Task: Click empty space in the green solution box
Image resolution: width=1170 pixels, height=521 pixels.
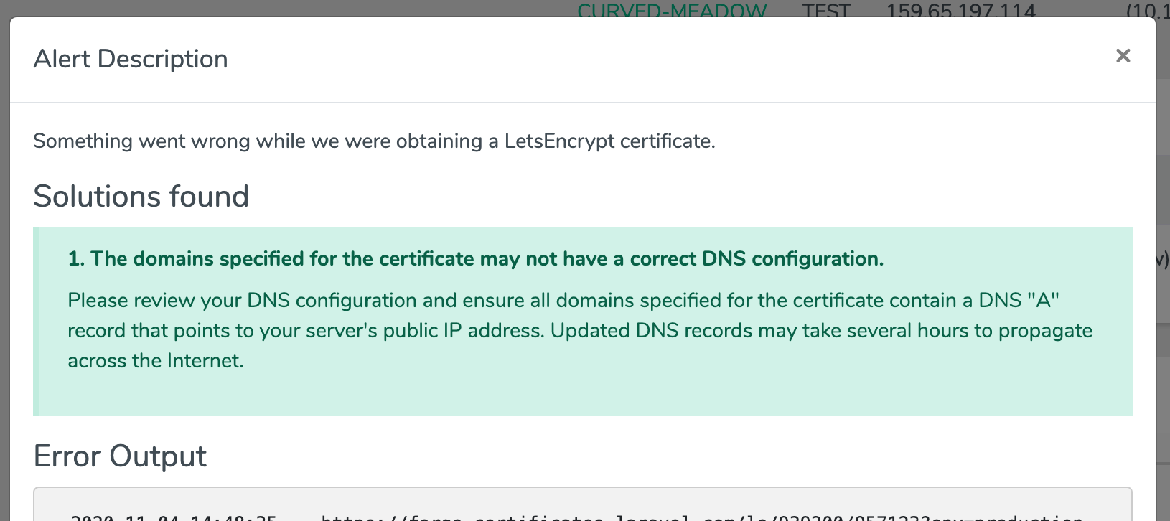Action: [x=646, y=393]
